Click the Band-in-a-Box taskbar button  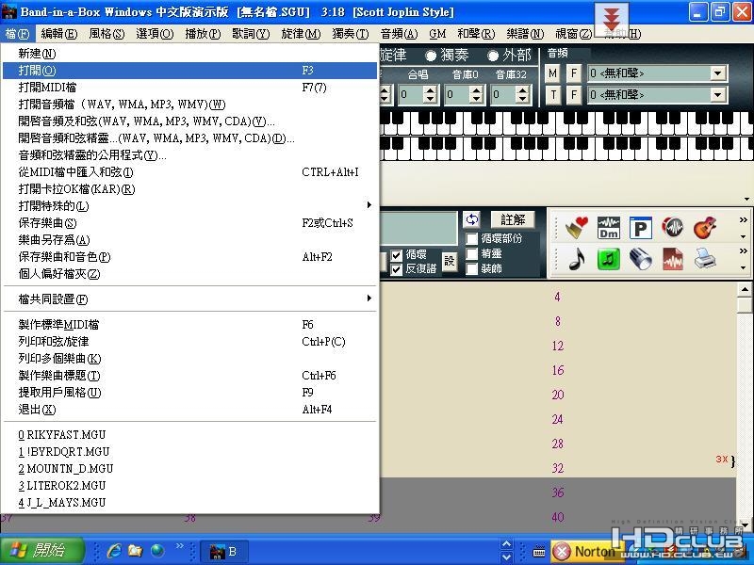coord(223,551)
